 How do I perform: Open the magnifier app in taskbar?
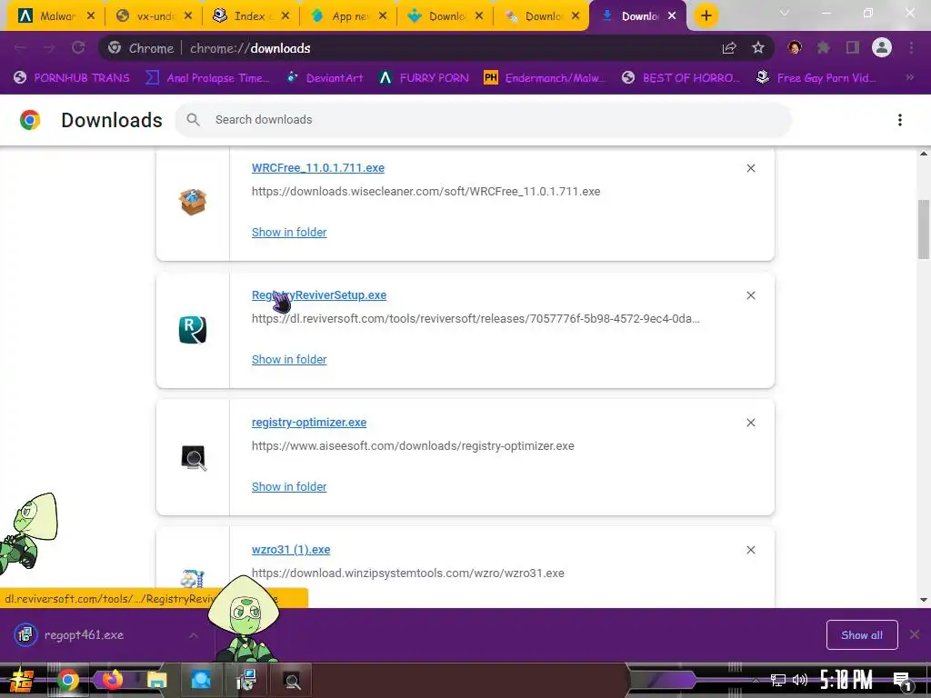(292, 680)
